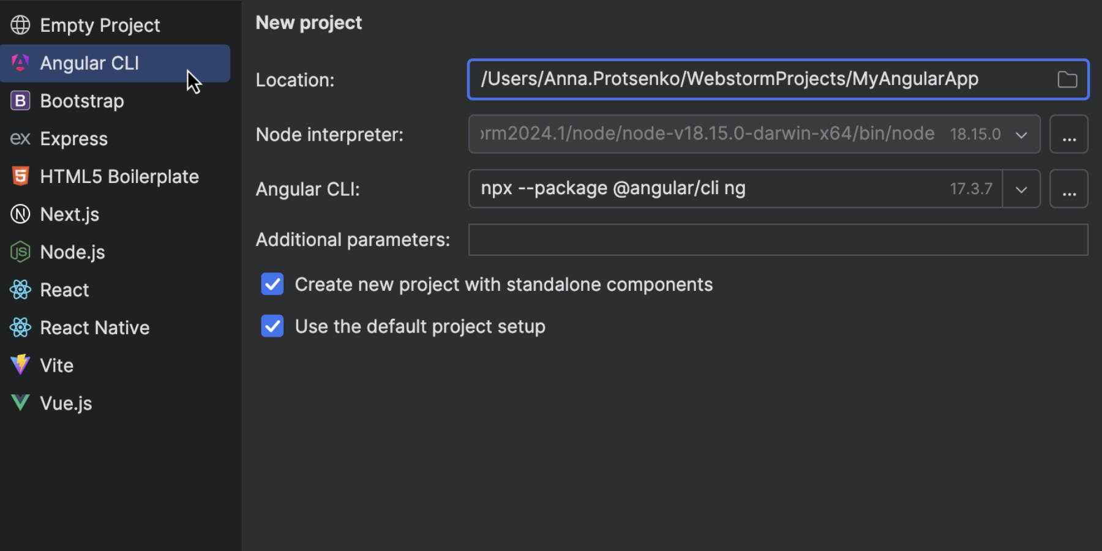The height and width of the screenshot is (551, 1102).
Task: Select React Native project label
Action: (95, 328)
